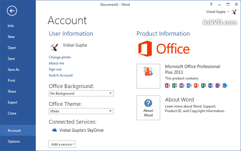
Task: Click the Vishal Gupta name under User Information
Action: [x=75, y=45]
